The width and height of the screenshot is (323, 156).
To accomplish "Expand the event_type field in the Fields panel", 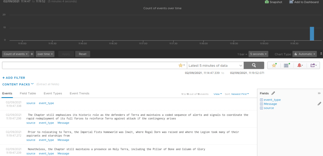I will pos(261,100).
